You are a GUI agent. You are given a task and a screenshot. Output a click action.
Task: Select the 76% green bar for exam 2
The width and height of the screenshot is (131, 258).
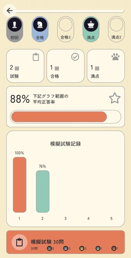pos(43,191)
